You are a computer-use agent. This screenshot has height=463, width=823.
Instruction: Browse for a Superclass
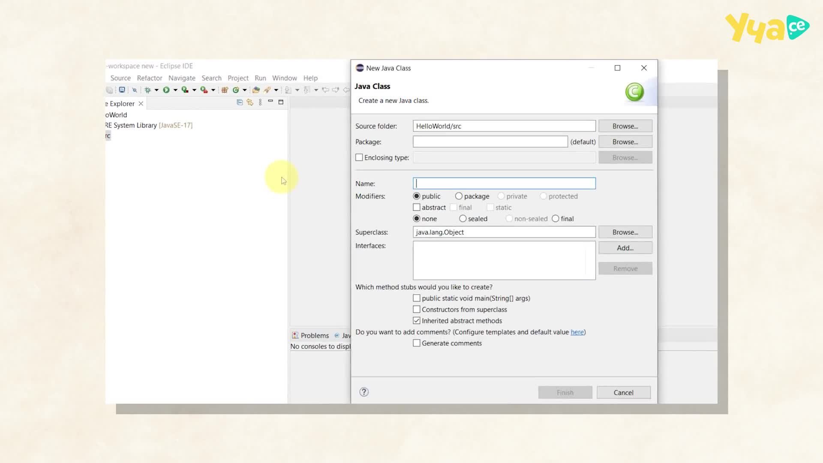[x=625, y=232]
